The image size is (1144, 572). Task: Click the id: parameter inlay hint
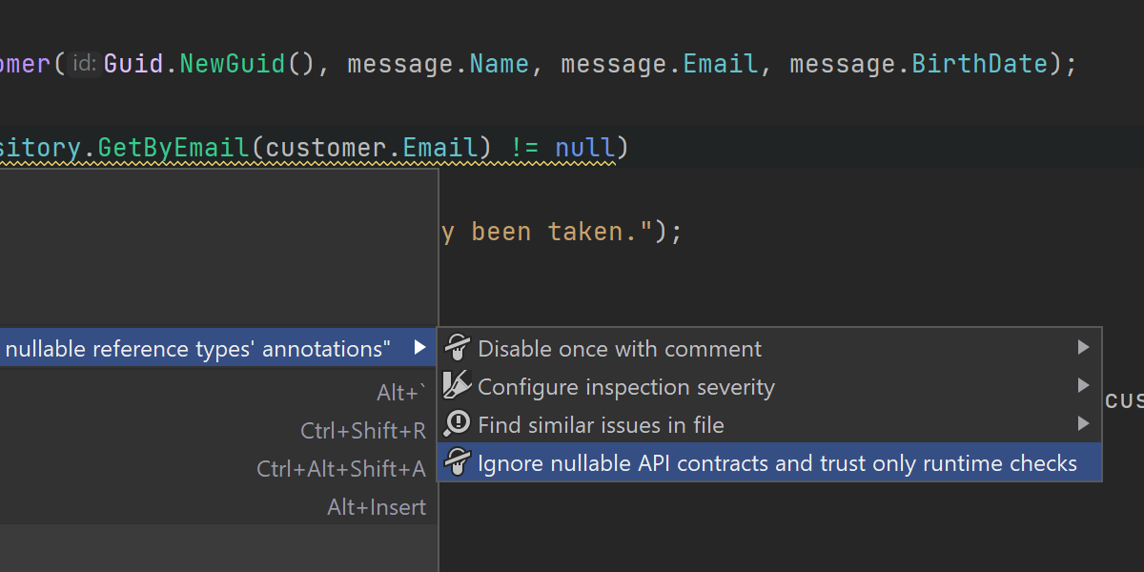pos(84,65)
